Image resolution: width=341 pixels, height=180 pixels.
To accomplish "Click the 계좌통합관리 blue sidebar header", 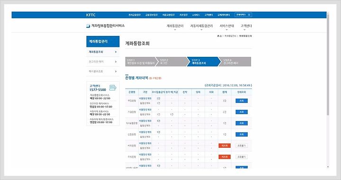I will click(103, 41).
